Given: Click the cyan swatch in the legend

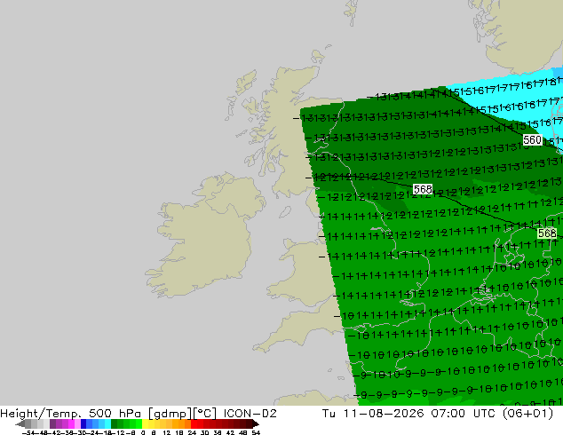Looking at the screenshot, I should click(x=107, y=423).
